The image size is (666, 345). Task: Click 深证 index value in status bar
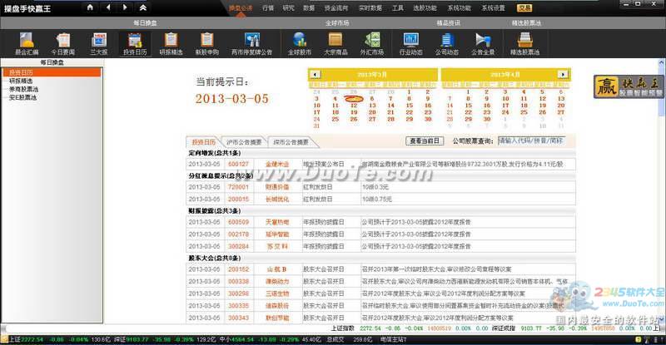pyautogui.click(x=137, y=339)
